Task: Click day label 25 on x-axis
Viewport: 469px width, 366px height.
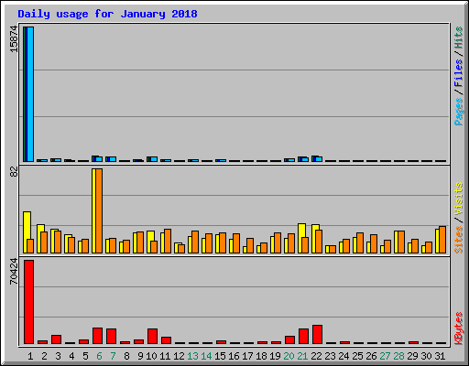Action: click(357, 356)
